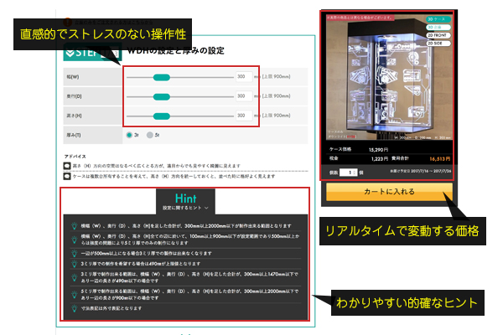Click the first hint lightbulb icon

(x=74, y=225)
